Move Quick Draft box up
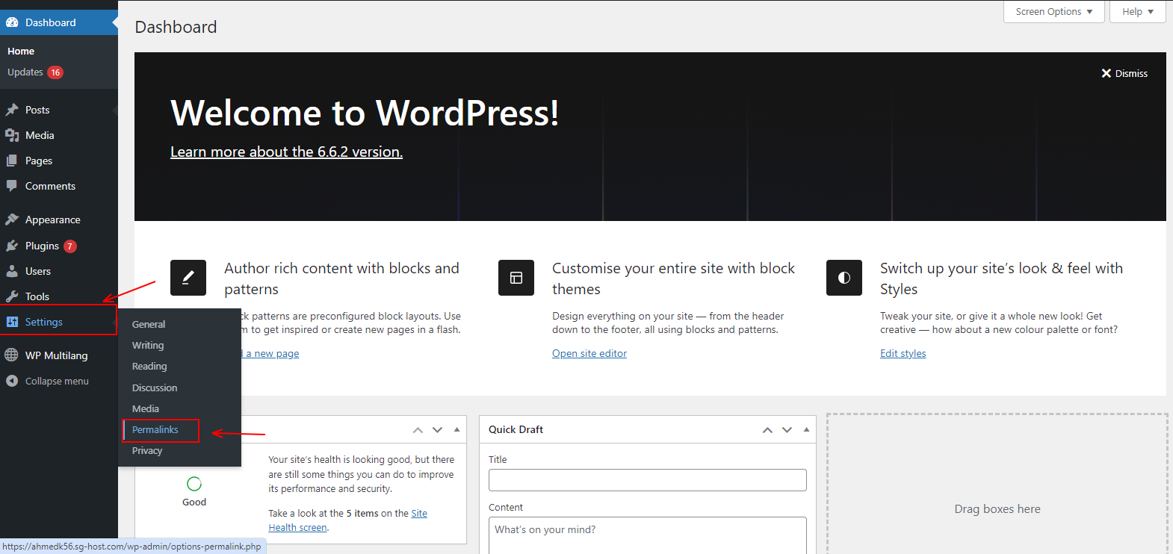Image resolution: width=1173 pixels, height=554 pixels. tap(767, 430)
